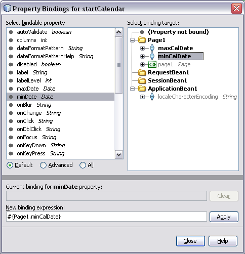Click the Help button
245x254 pixels.
(223, 241)
